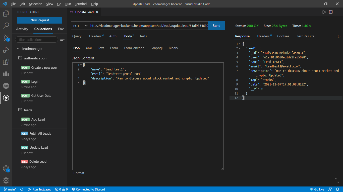Screen dimensions: 343x192
Task: Open the Tests tab
Action: 143,36
